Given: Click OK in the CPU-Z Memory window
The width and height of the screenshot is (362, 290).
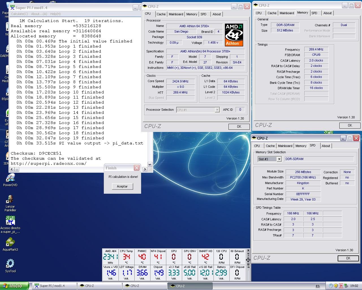Looking at the screenshot, I should pyautogui.click(x=350, y=125).
